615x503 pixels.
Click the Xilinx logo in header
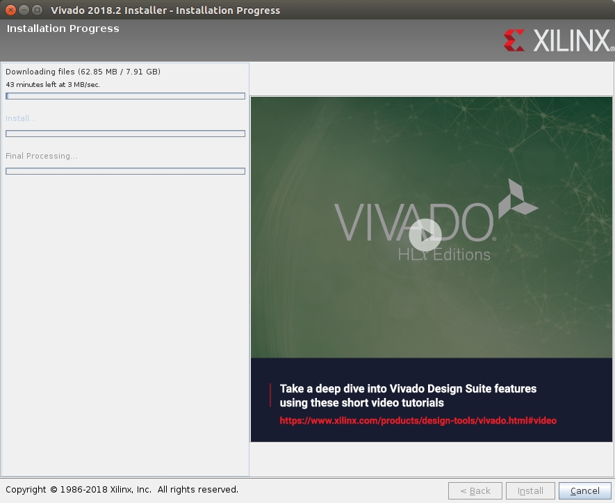(x=559, y=40)
